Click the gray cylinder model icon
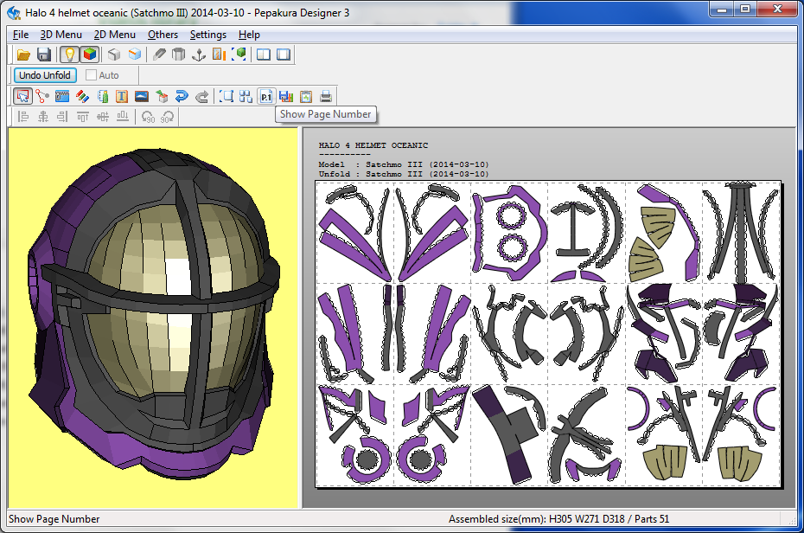 click(178, 55)
